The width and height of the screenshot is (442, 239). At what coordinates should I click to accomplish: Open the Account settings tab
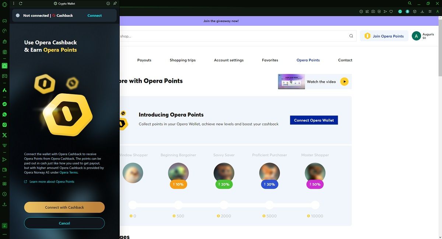[x=229, y=60]
